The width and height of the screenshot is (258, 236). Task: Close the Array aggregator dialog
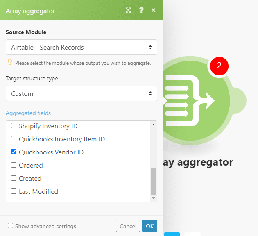154,10
